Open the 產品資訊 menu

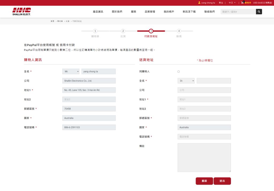[98, 12]
